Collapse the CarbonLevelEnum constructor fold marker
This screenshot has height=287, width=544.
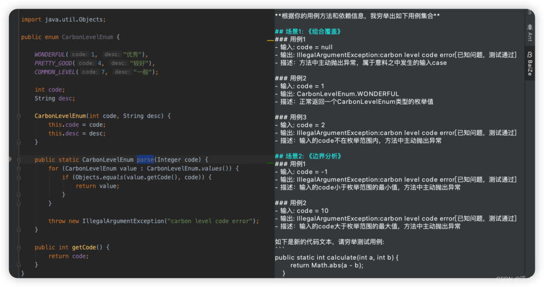(19, 116)
